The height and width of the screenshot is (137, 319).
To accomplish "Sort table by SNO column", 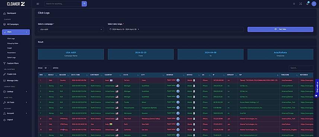I will [42, 75].
